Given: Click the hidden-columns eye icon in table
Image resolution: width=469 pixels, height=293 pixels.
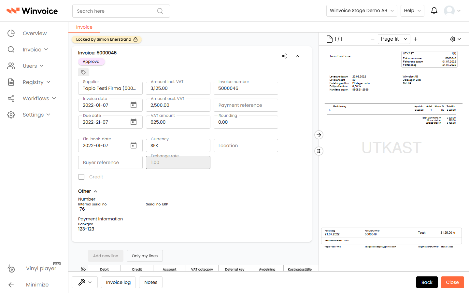Looking at the screenshot, I should (83, 269).
